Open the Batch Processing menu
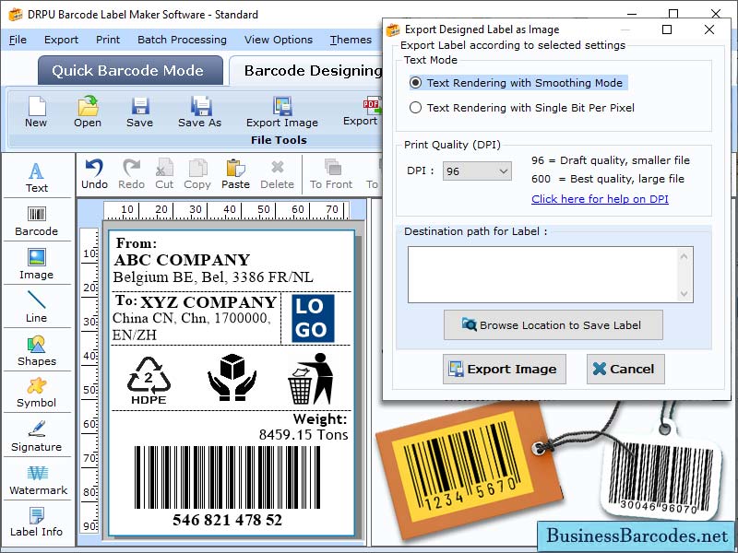Screen dimensions: 738x553 pyautogui.click(x=182, y=40)
